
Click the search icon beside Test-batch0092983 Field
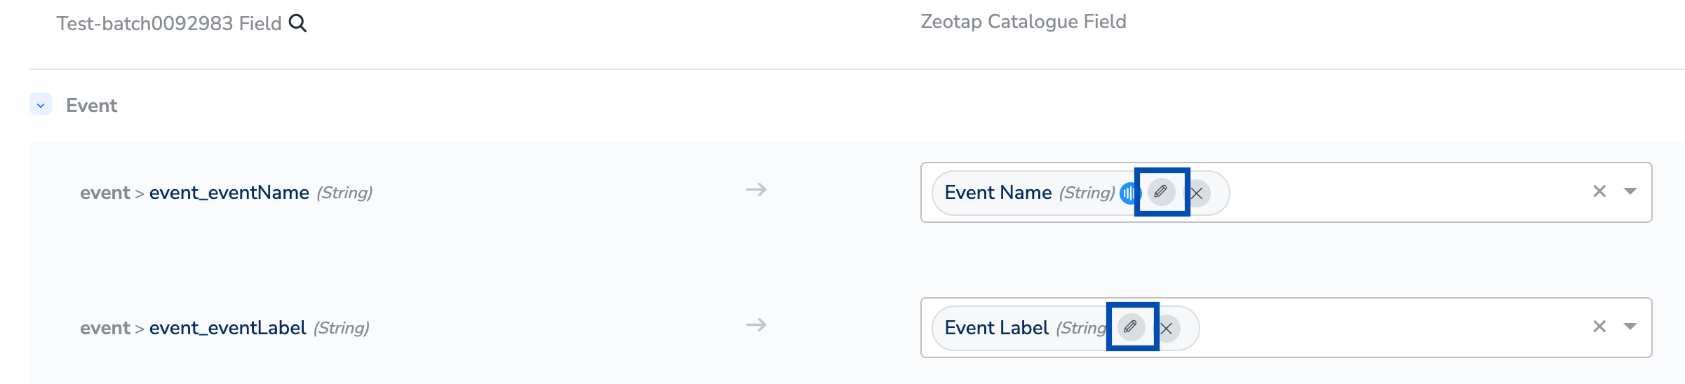point(298,24)
